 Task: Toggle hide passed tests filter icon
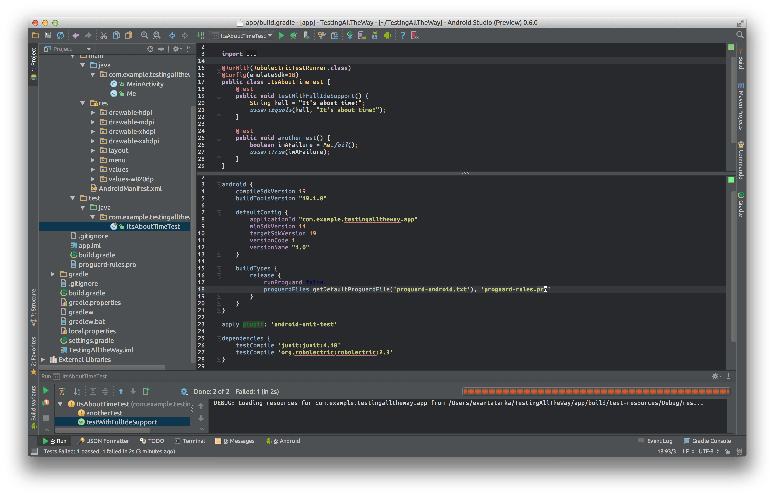pyautogui.click(x=62, y=392)
